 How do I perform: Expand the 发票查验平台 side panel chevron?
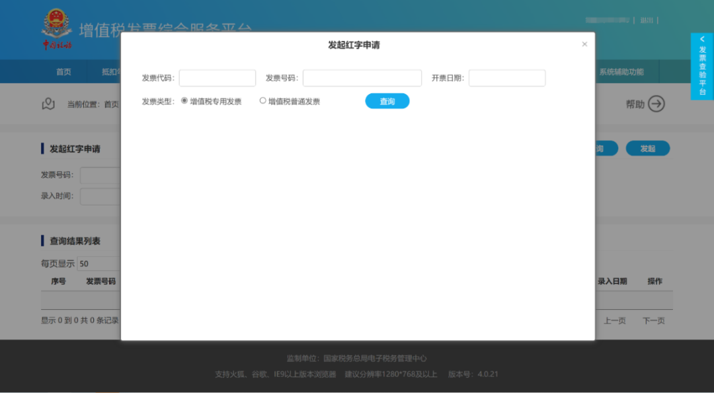click(702, 40)
